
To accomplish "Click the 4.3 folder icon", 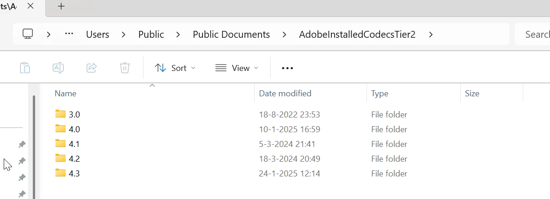I will pos(61,173).
